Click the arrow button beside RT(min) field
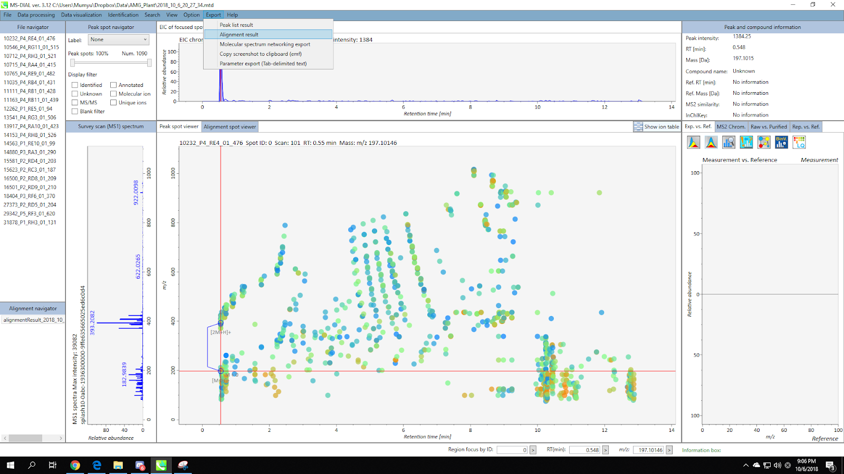The image size is (844, 474). pyautogui.click(x=606, y=450)
